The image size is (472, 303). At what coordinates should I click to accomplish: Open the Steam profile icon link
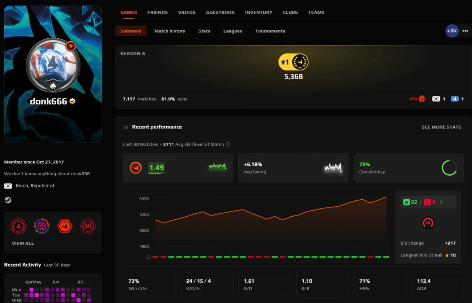(x=8, y=200)
